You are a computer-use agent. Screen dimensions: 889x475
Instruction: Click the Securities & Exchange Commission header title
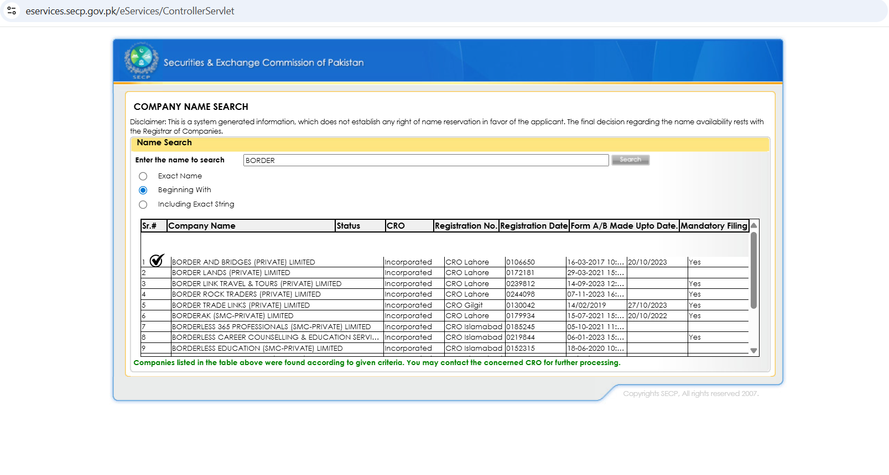click(x=263, y=62)
